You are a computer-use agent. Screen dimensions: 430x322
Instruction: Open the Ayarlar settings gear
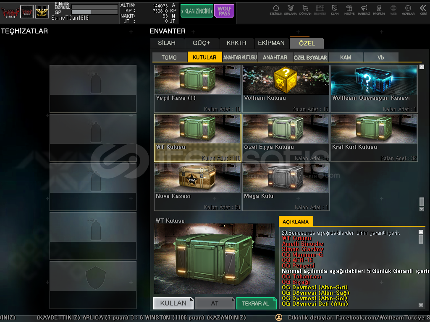pyautogui.click(x=408, y=10)
